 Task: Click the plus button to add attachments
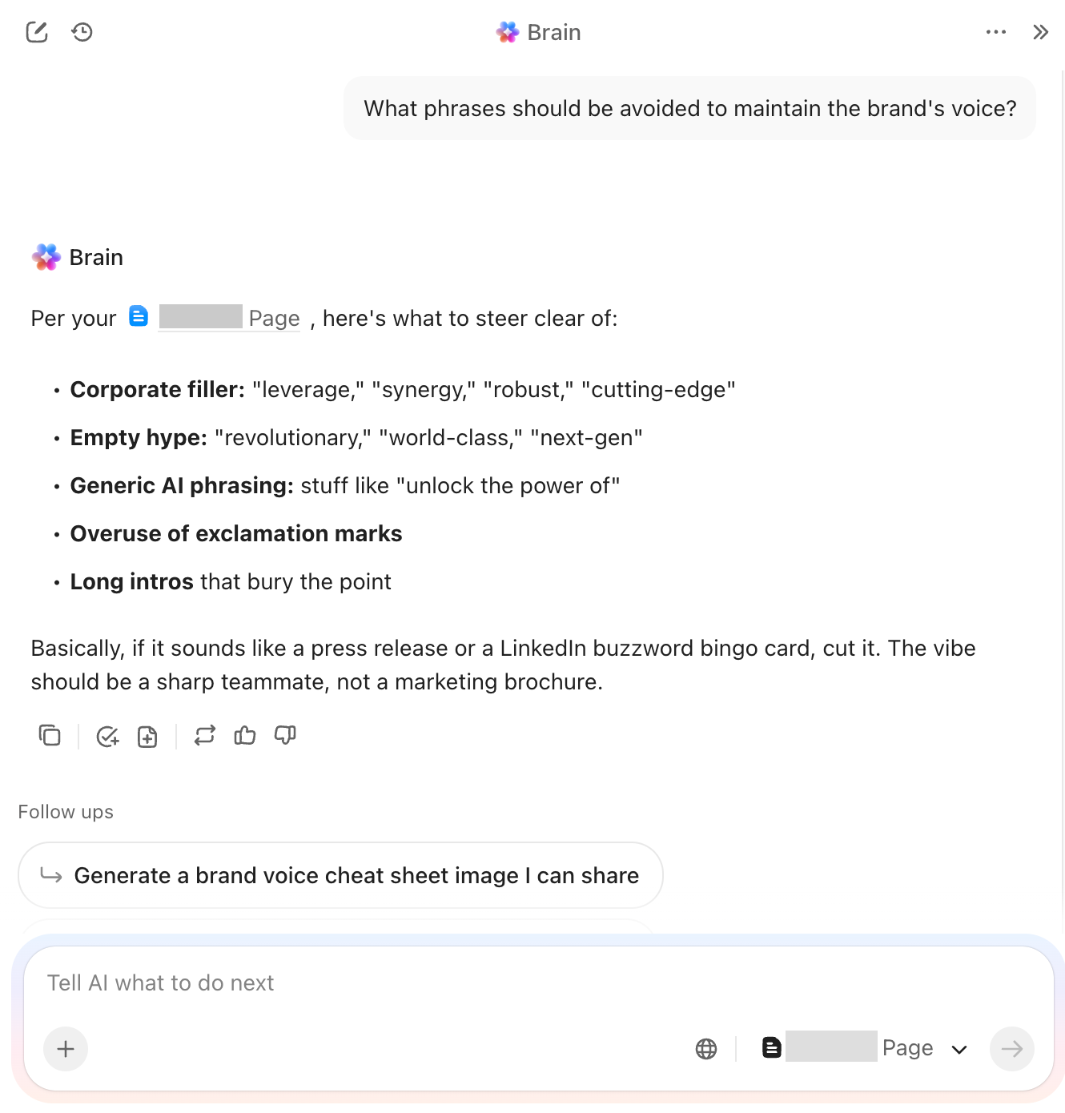point(66,1048)
